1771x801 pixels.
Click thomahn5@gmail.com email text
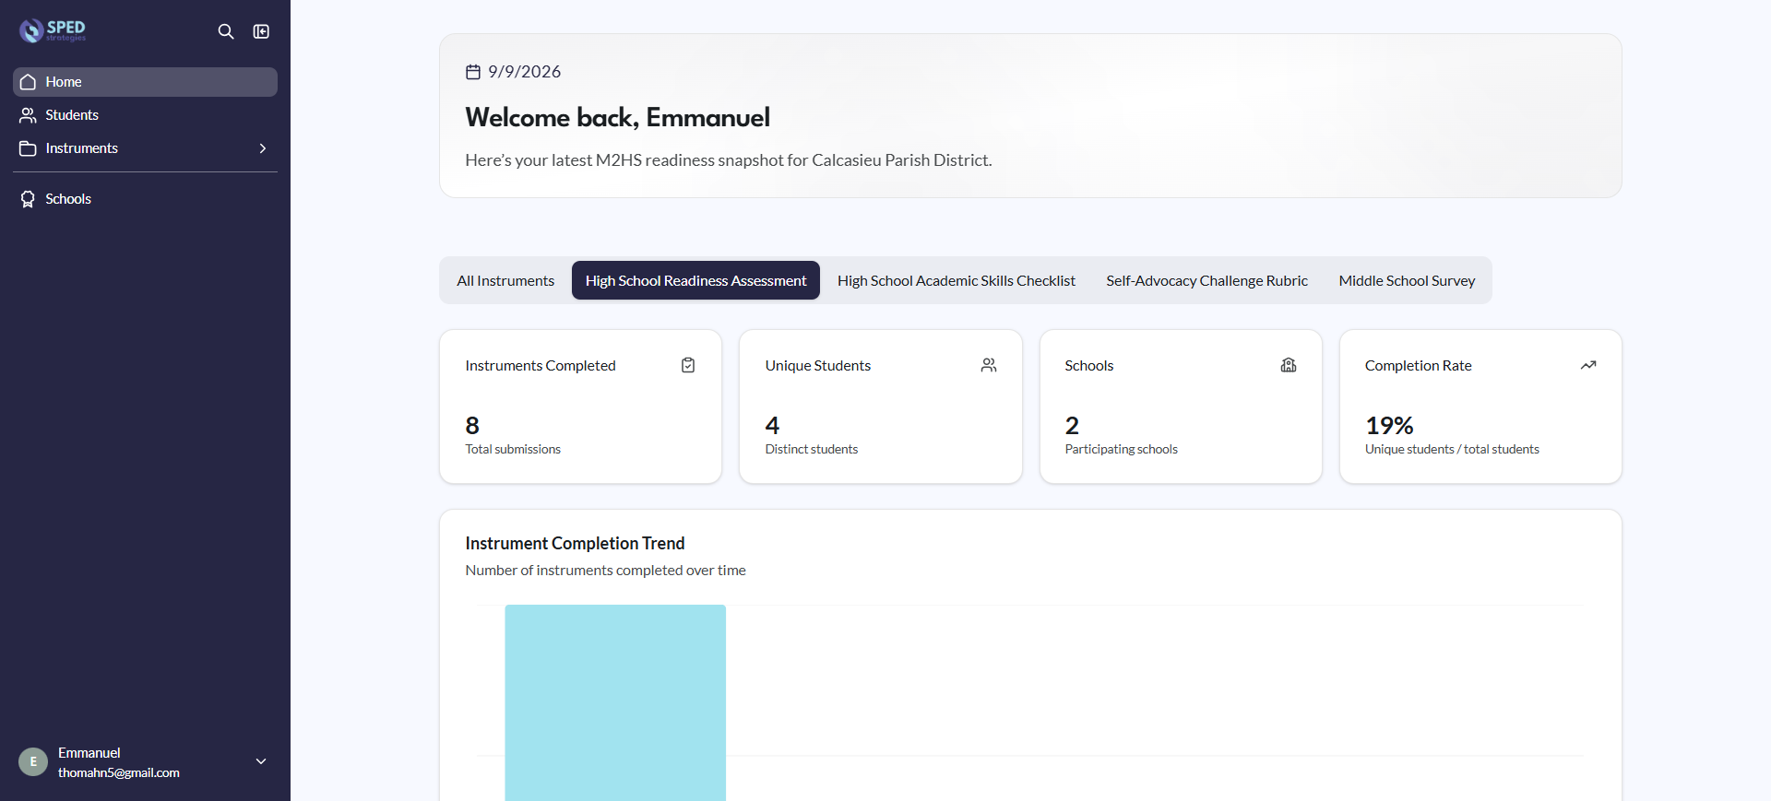click(119, 772)
